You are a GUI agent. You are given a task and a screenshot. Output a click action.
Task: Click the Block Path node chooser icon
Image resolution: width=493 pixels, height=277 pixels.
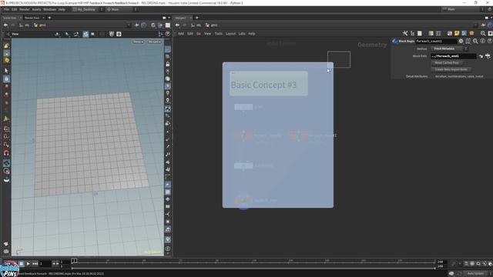488,56
